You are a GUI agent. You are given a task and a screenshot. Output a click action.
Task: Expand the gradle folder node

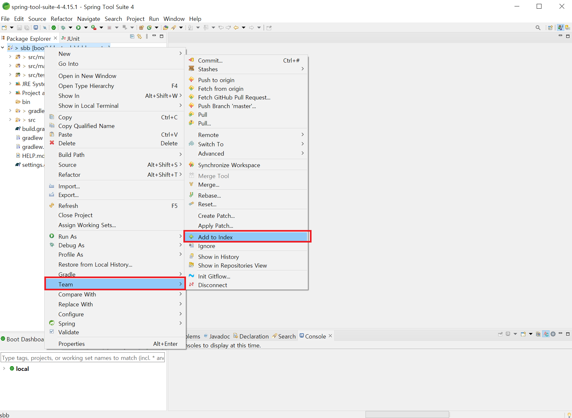coord(10,110)
